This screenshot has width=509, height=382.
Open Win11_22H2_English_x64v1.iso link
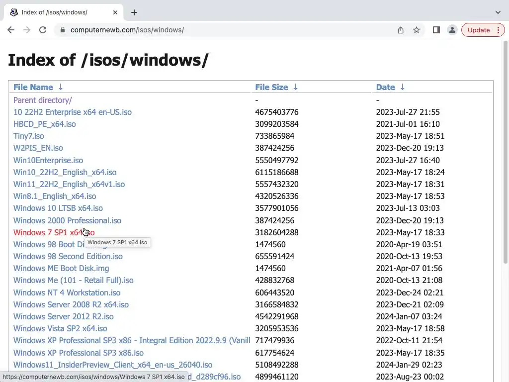pos(69,185)
